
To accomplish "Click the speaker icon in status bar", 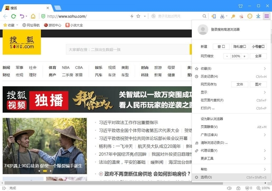I will (229, 188).
